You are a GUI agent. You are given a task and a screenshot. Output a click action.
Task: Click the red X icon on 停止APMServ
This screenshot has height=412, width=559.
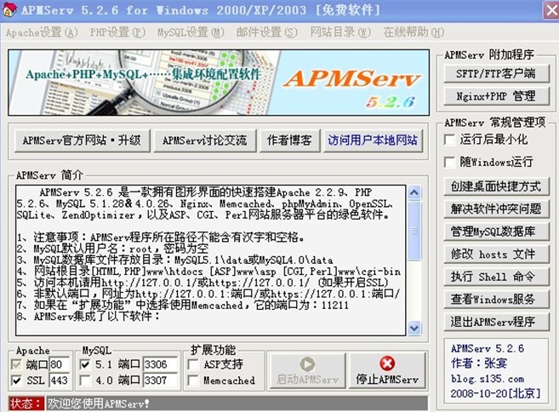[387, 363]
